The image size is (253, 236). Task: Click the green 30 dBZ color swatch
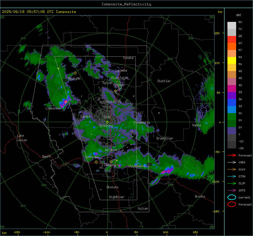(x=232, y=116)
